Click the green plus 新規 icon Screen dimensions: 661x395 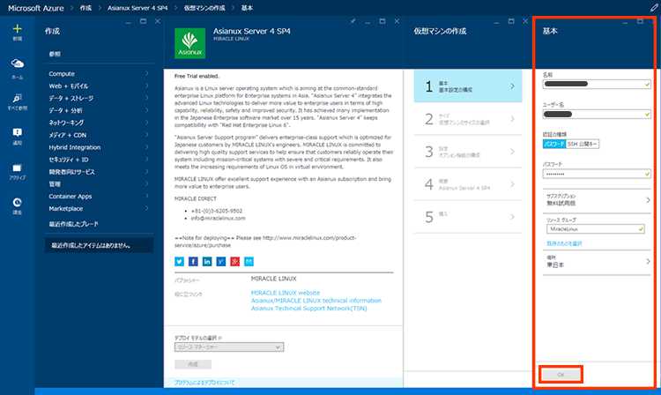(x=17, y=30)
